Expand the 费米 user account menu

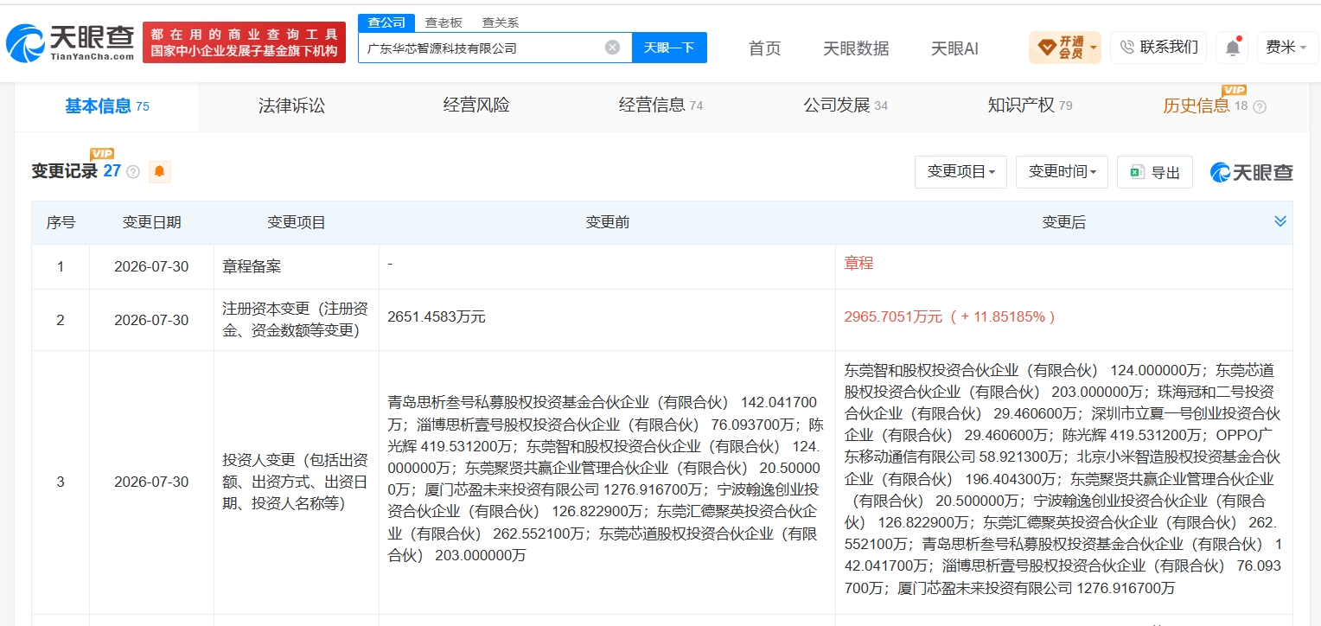(x=1286, y=48)
